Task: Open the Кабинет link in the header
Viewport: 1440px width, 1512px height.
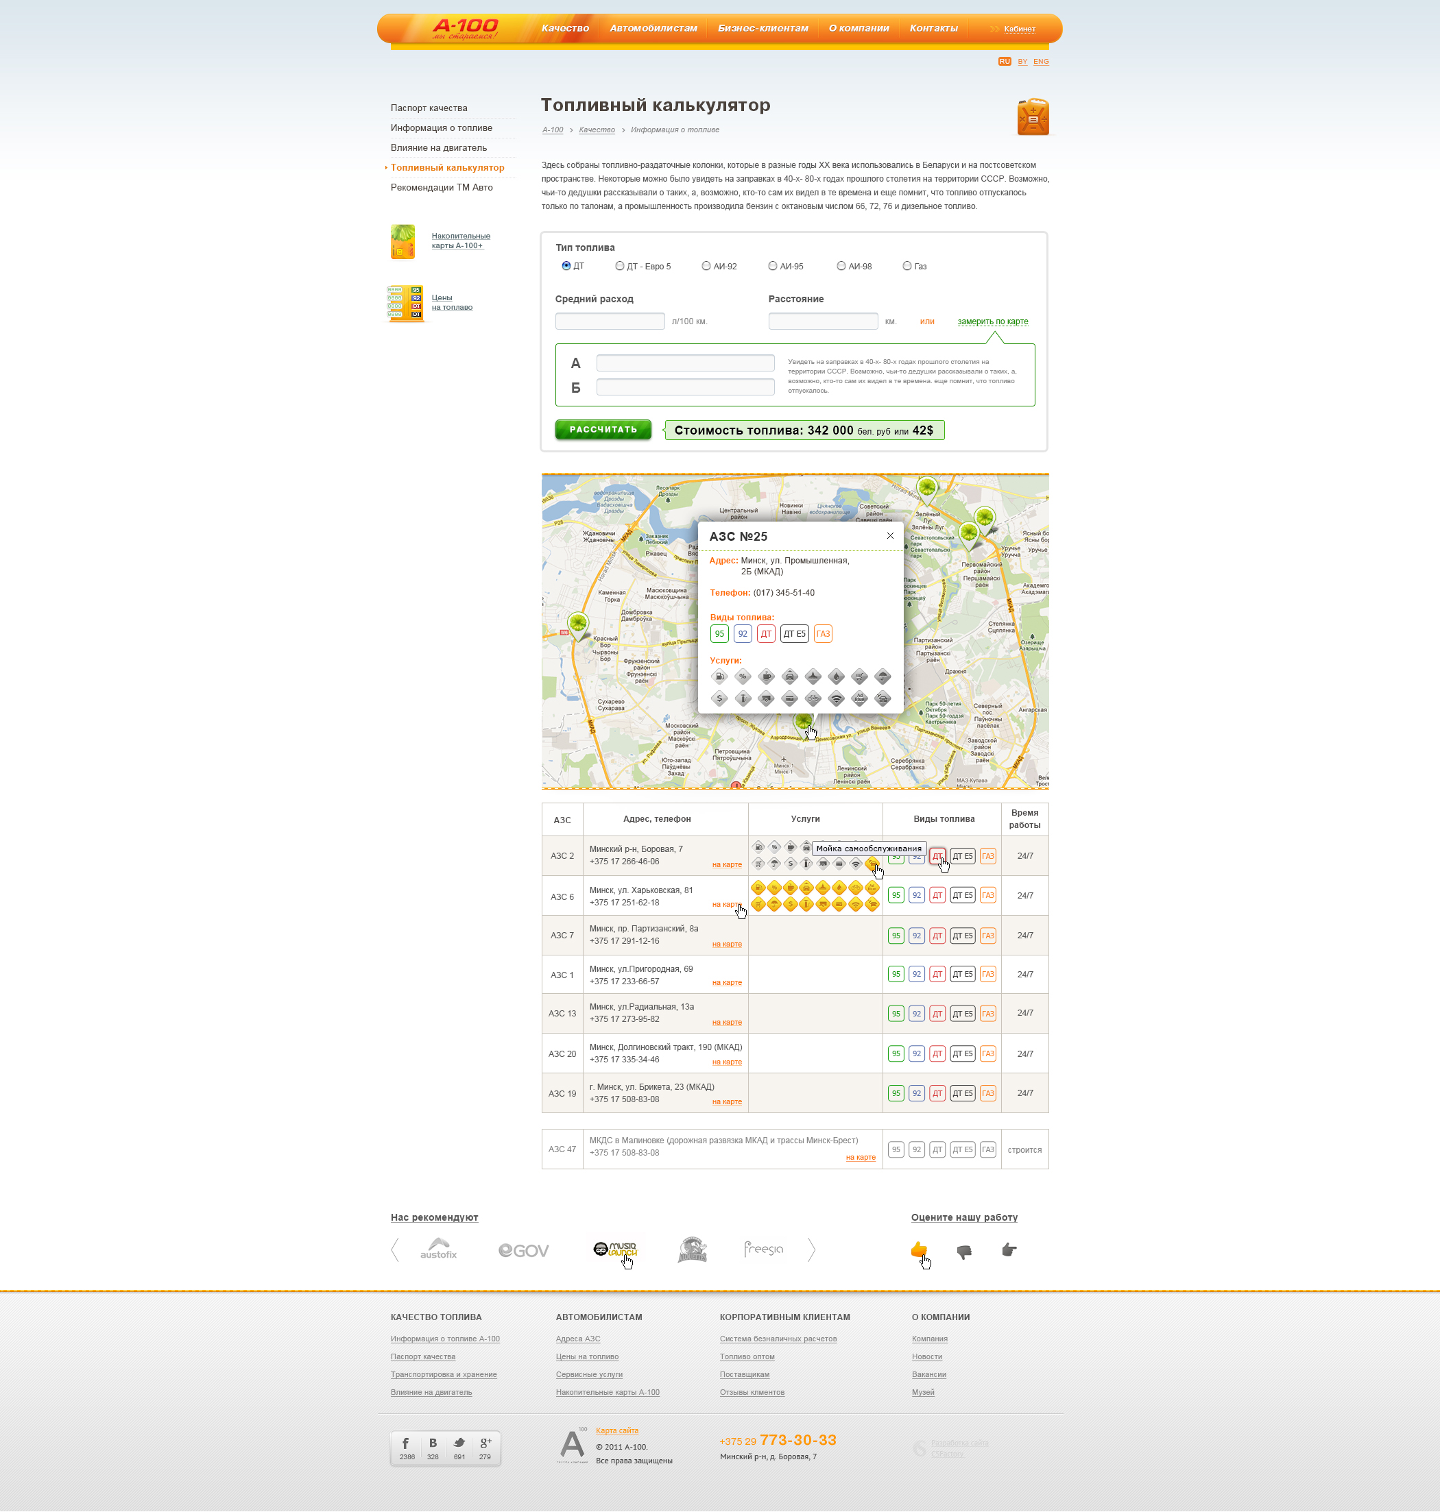Action: (1020, 29)
